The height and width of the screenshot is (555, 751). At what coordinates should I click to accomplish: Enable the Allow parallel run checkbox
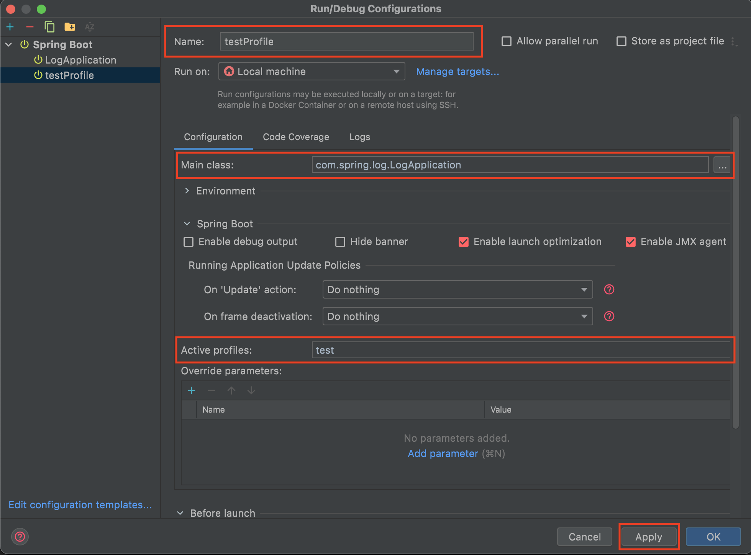pos(507,41)
